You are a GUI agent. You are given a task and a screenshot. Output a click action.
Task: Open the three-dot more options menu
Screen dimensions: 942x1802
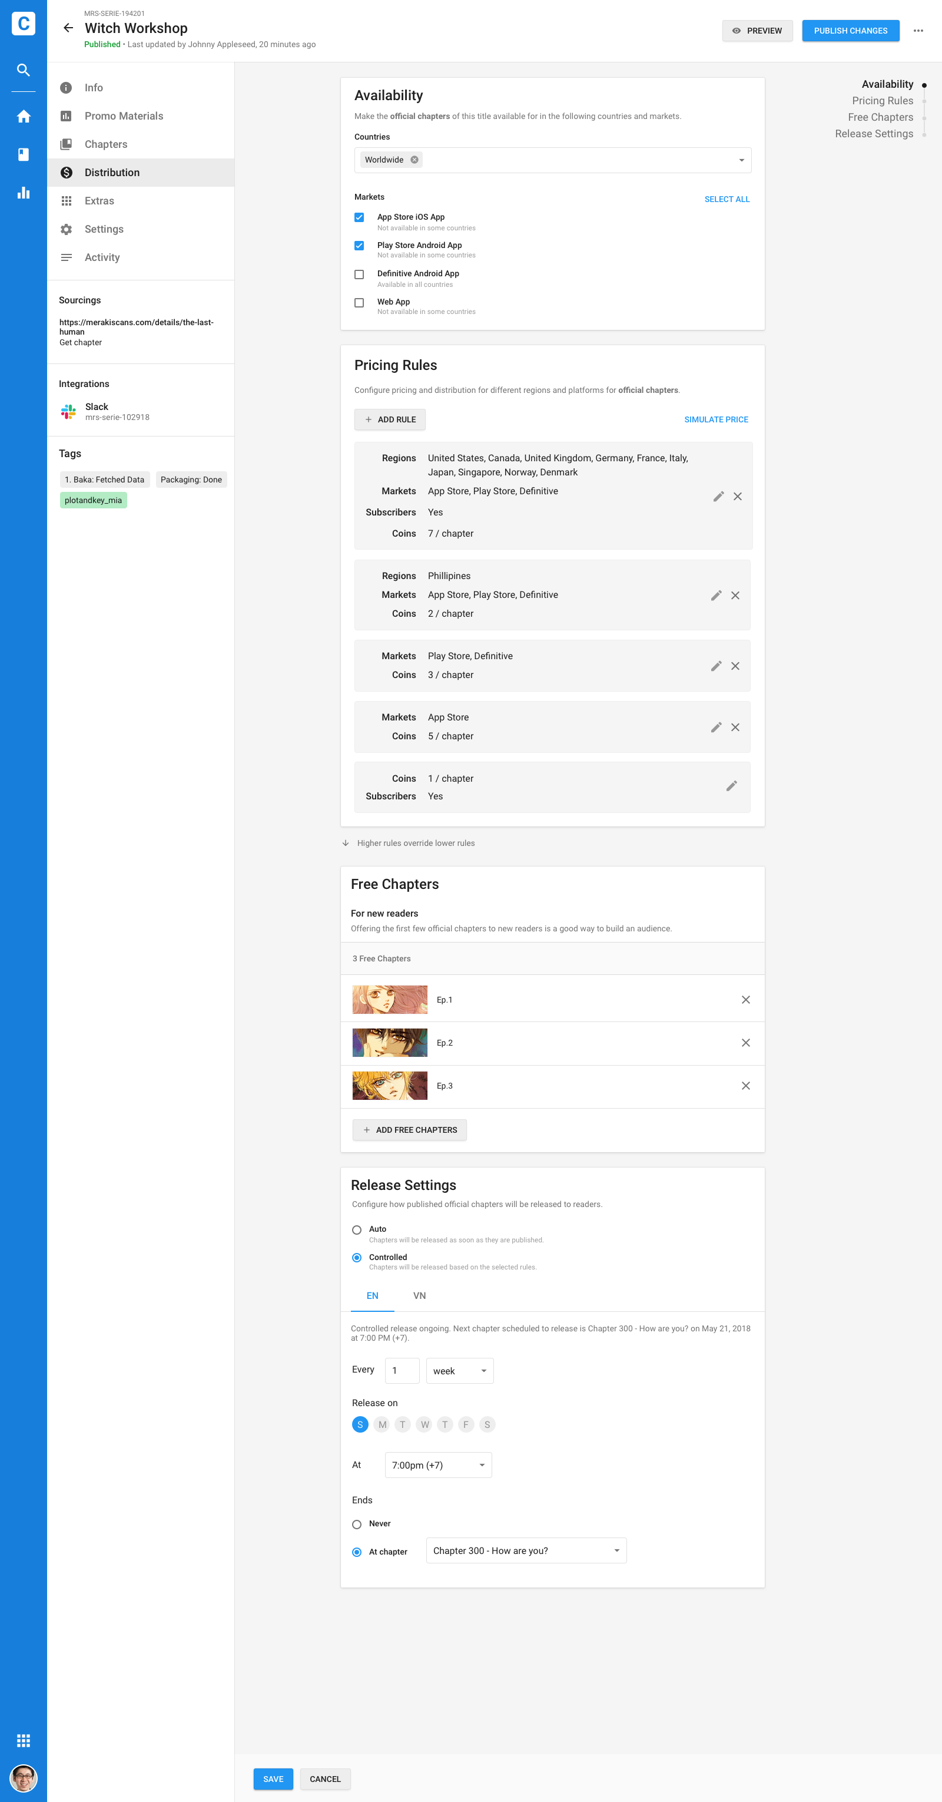[x=917, y=31]
